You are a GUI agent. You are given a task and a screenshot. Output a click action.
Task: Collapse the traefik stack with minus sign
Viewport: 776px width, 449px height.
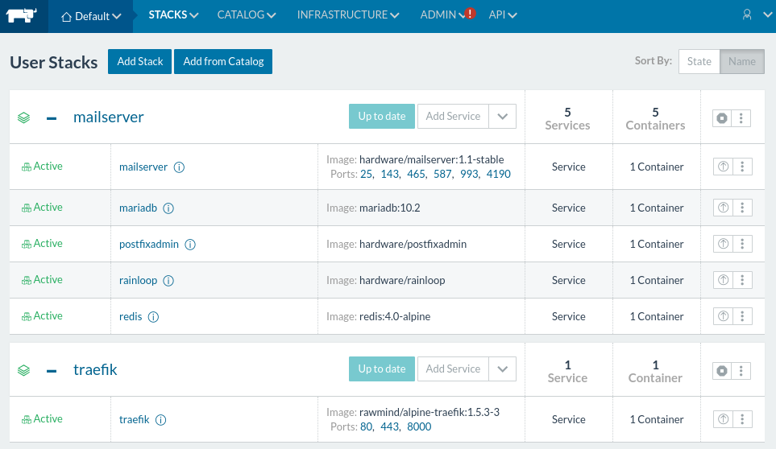52,371
